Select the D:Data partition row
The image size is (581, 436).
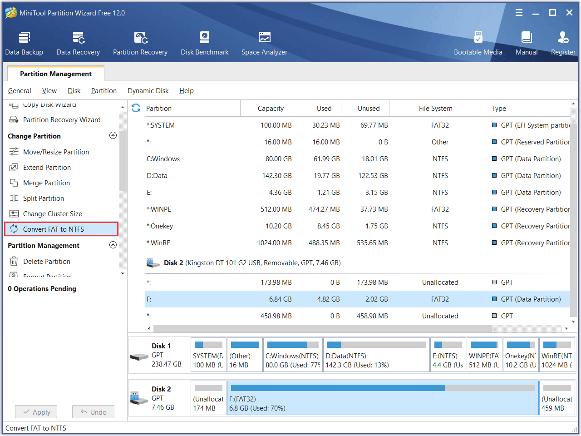click(358, 175)
